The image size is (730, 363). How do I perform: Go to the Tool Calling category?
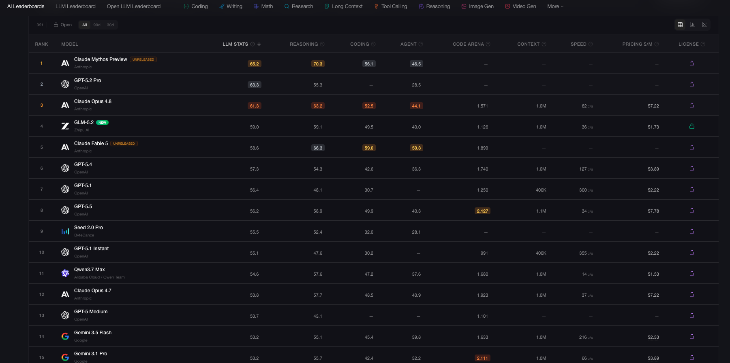390,6
